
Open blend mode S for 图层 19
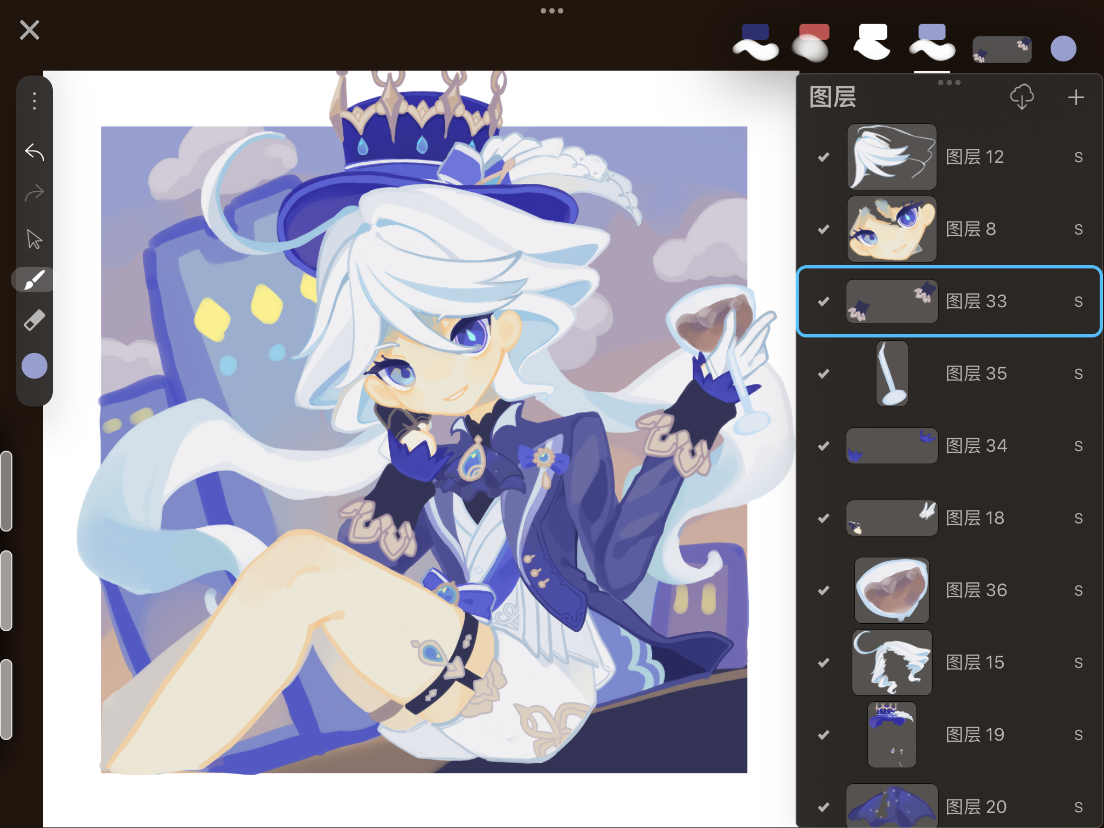(1078, 735)
